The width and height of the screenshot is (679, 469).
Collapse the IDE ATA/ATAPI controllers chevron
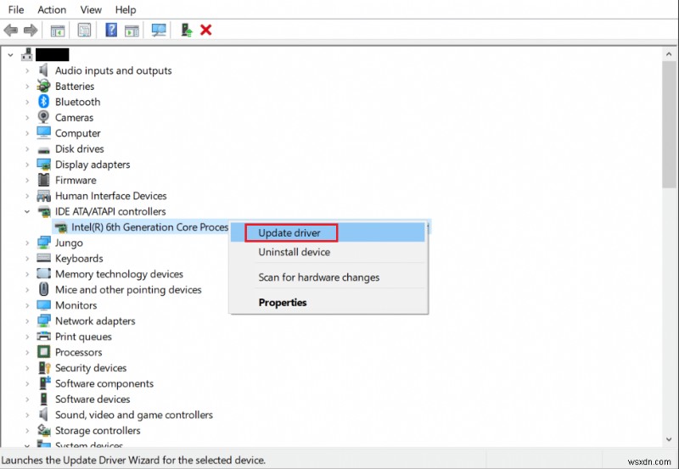(27, 211)
